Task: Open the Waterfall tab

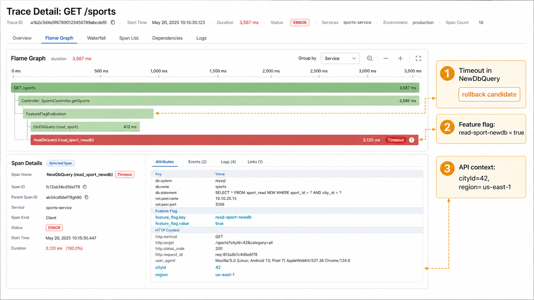Action: (x=96, y=38)
